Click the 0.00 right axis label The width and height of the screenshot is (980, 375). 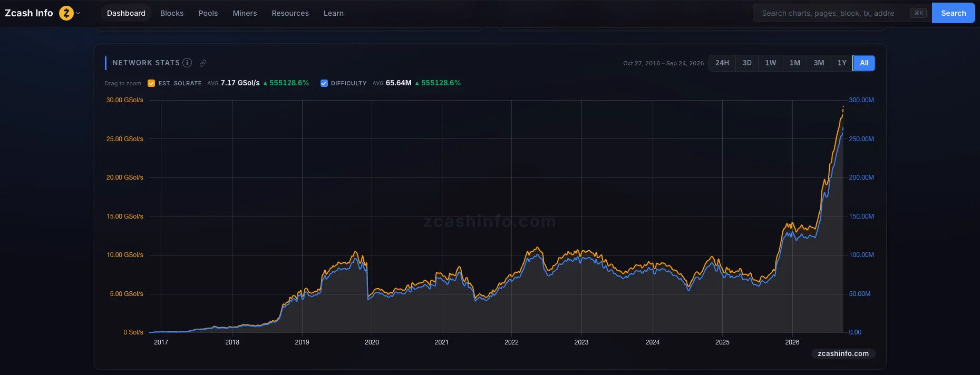point(855,332)
